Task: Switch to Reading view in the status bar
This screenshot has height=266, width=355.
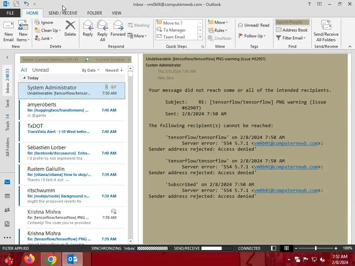Action: (286, 248)
